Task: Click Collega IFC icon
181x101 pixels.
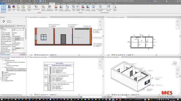Action: [x=14, y=8]
